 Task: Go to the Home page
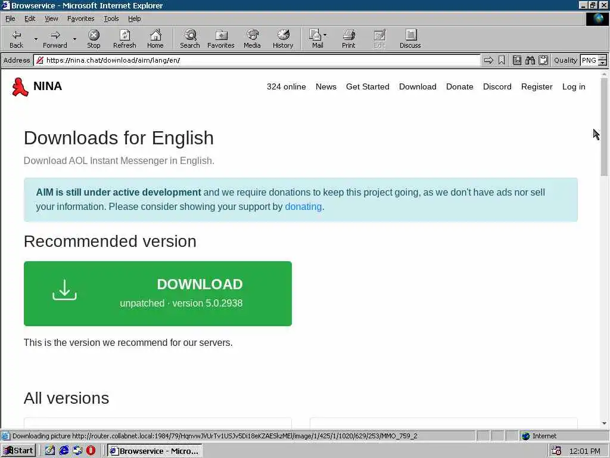tap(155, 39)
